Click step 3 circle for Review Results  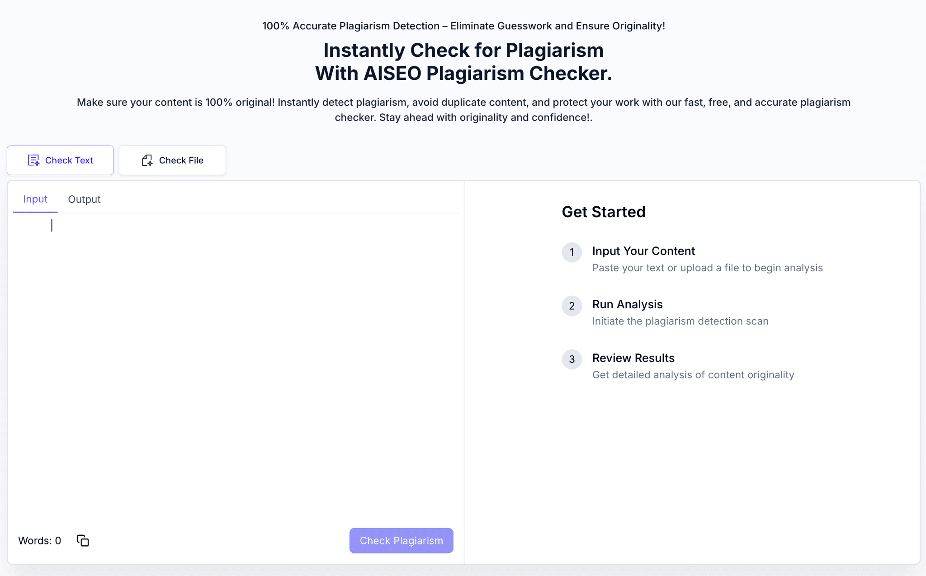coord(572,359)
